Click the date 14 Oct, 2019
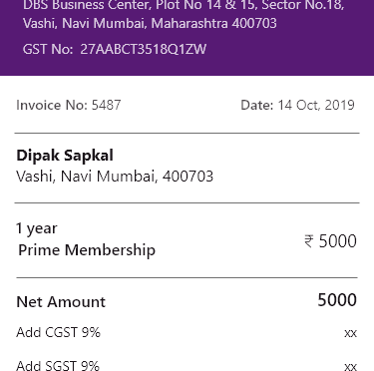 [316, 105]
